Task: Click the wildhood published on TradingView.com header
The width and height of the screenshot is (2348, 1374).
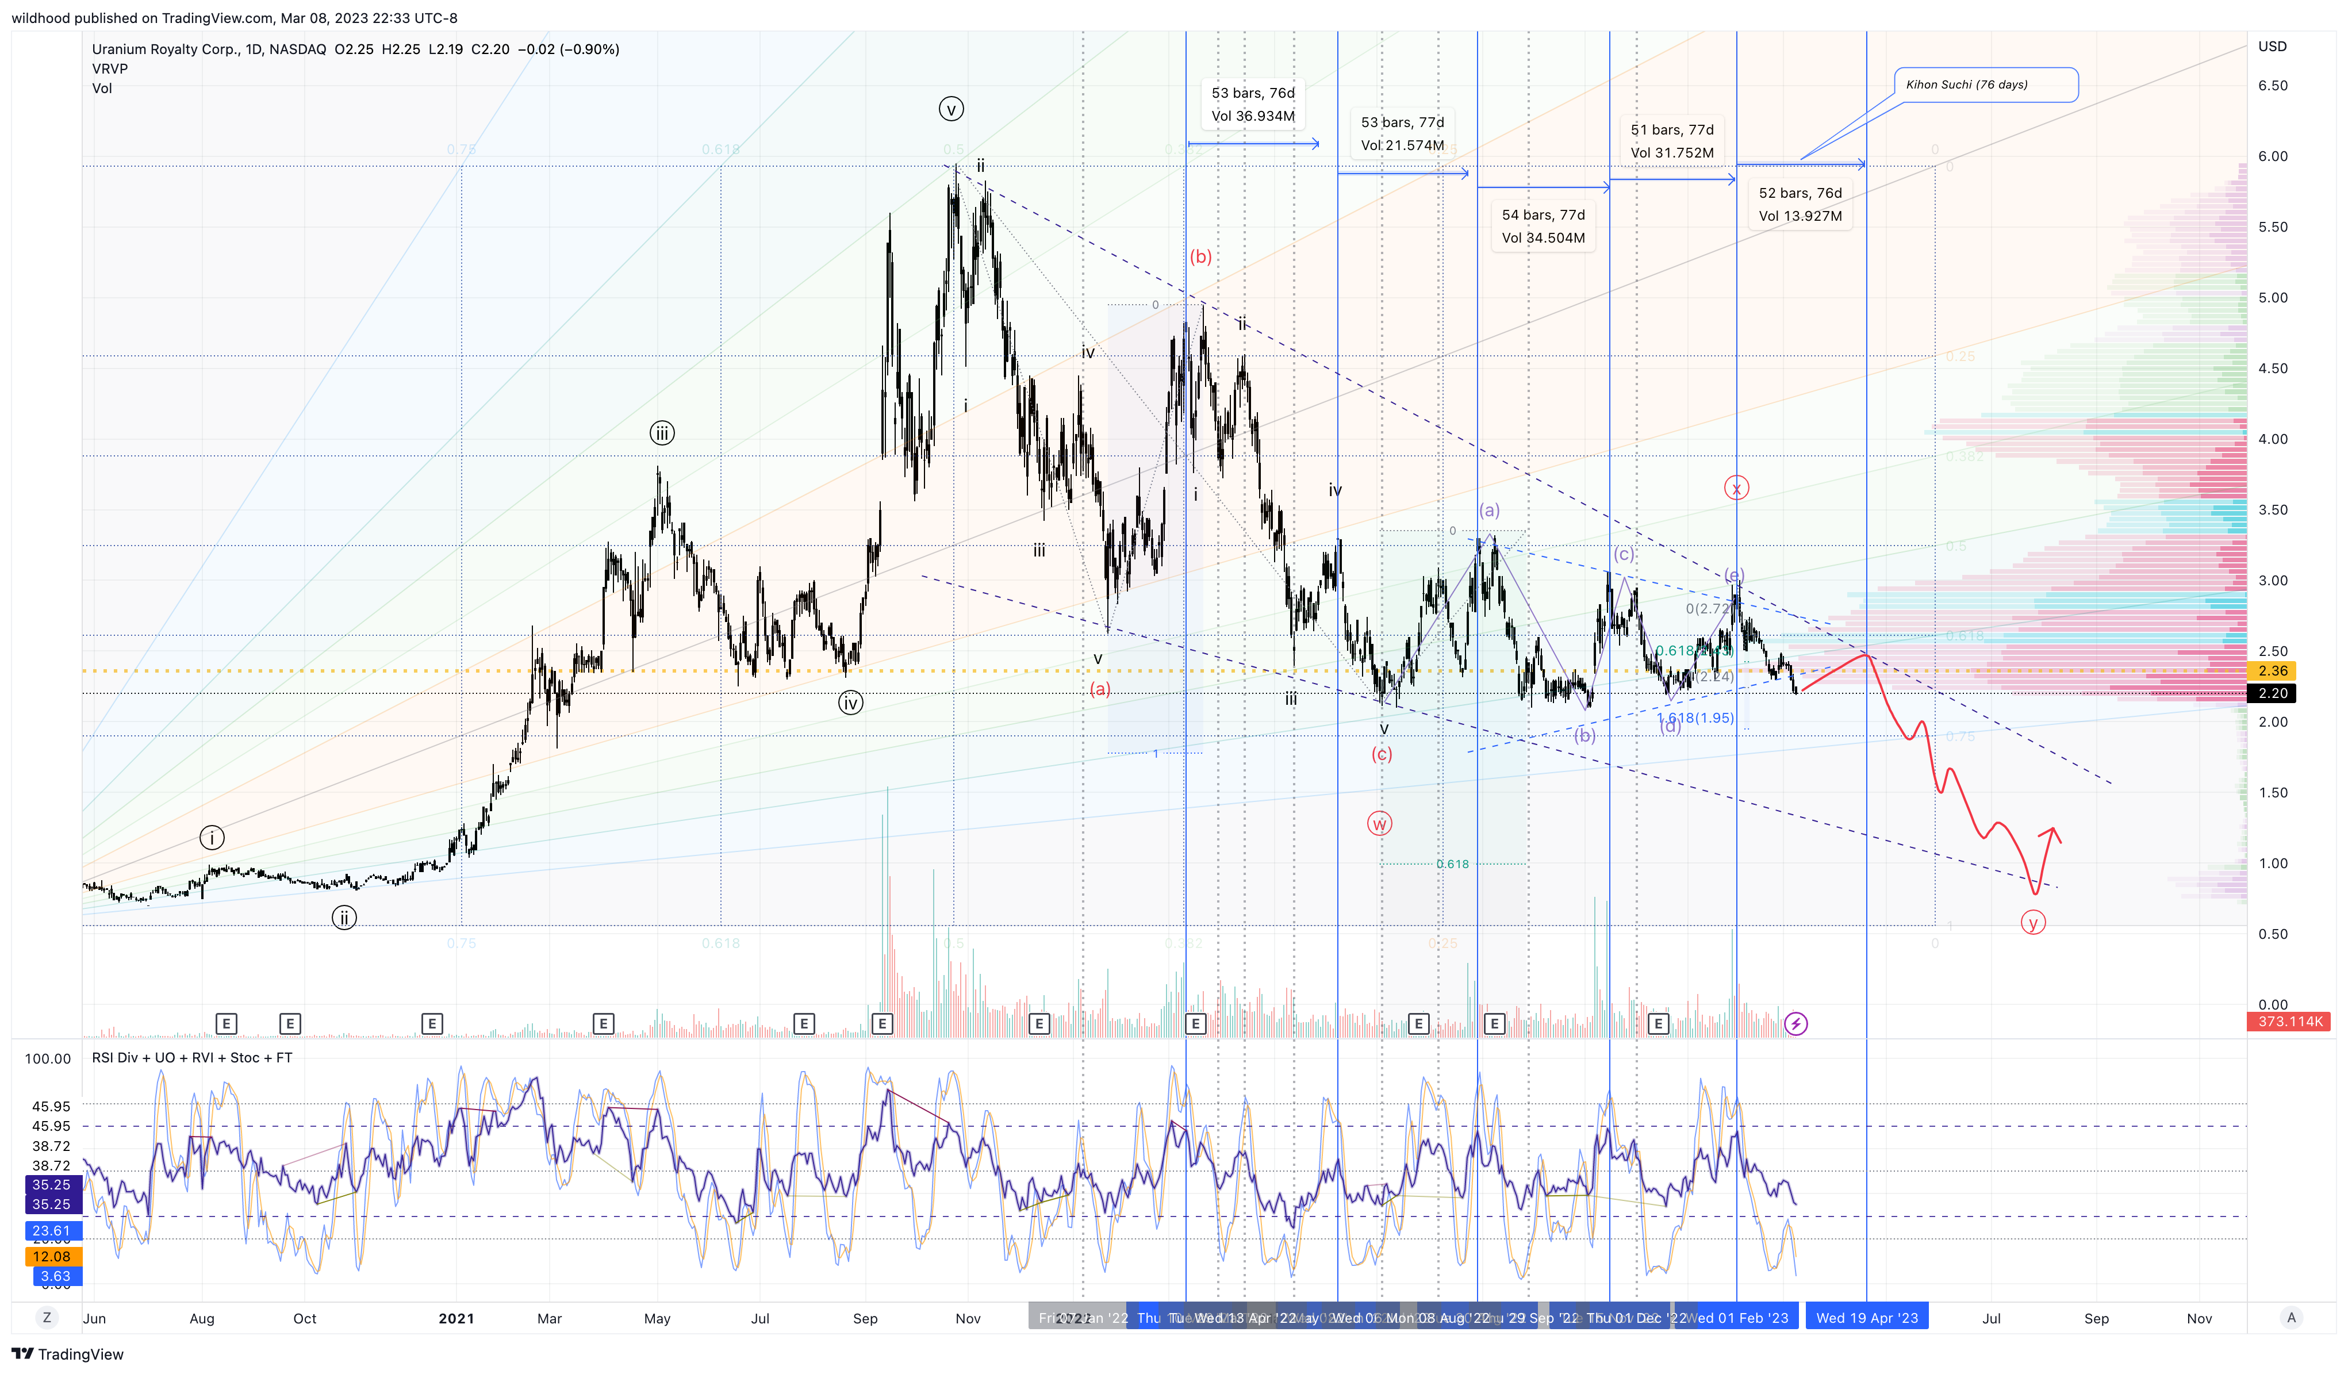Action: click(234, 18)
